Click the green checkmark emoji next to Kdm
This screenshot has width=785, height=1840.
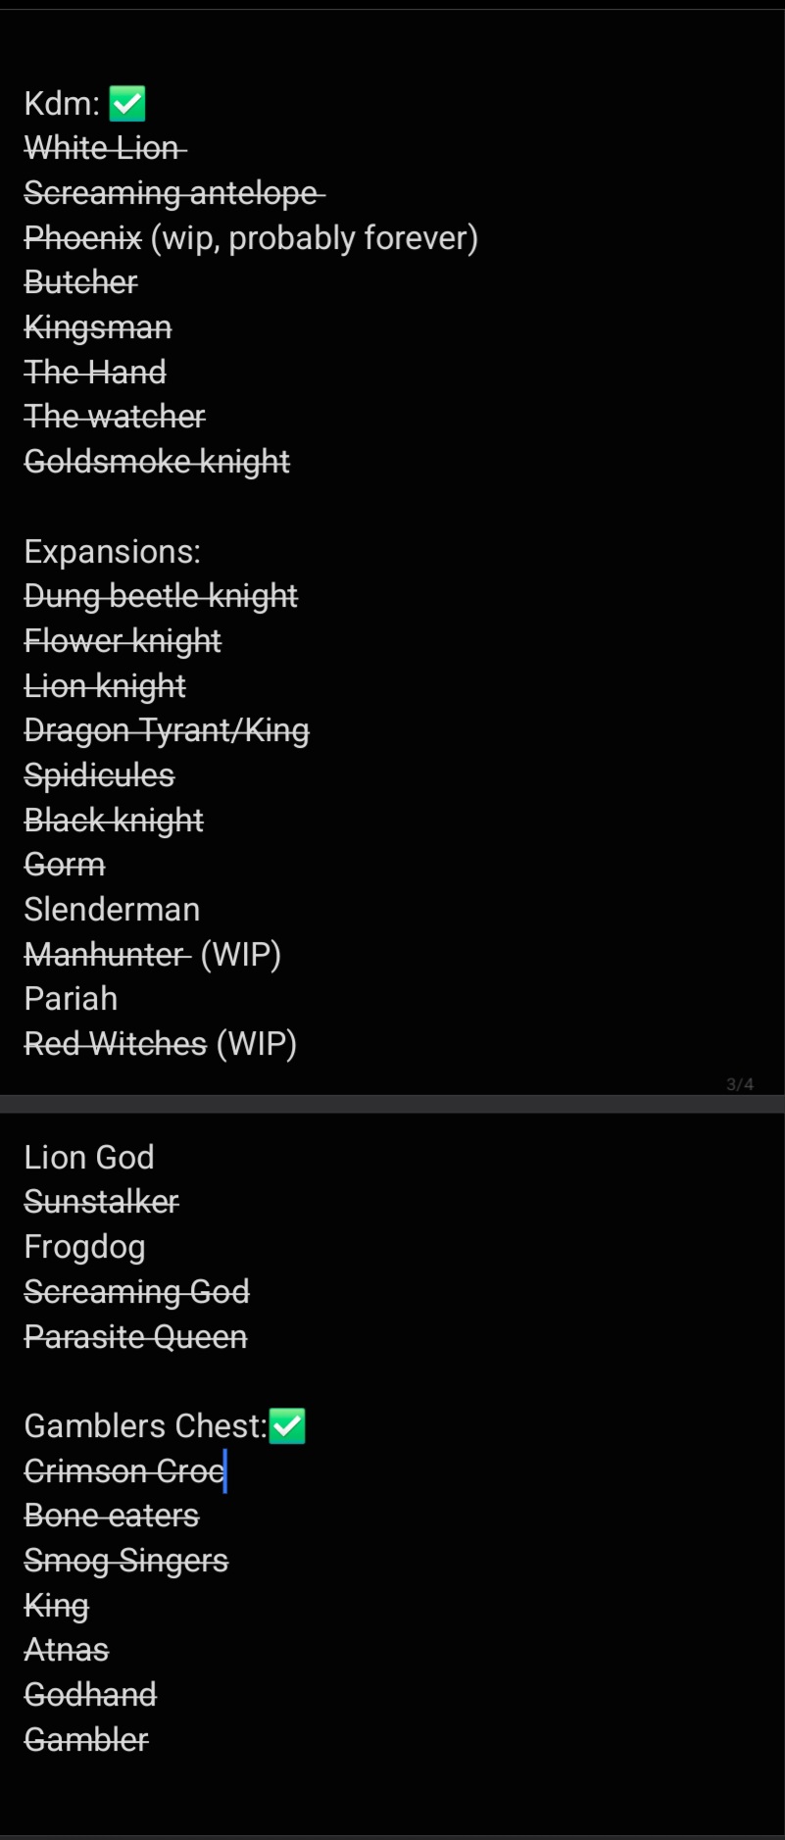point(127,103)
